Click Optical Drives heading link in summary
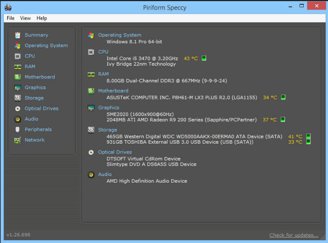The width and height of the screenshot is (328, 243). pyautogui.click(x=115, y=152)
